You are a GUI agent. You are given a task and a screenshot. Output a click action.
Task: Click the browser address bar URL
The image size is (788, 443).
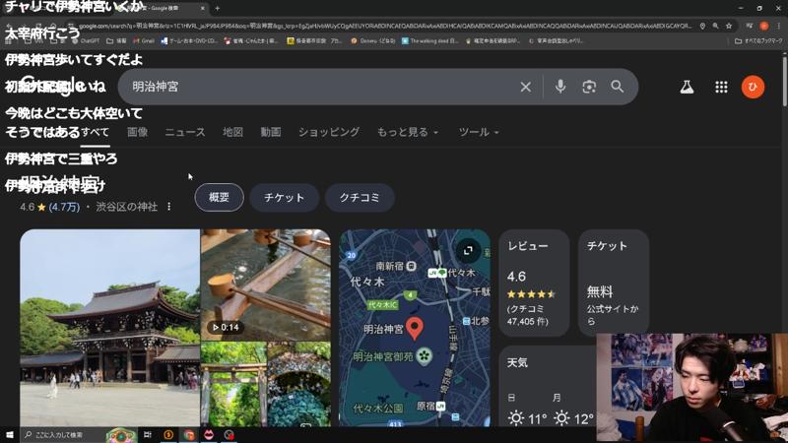384,26
